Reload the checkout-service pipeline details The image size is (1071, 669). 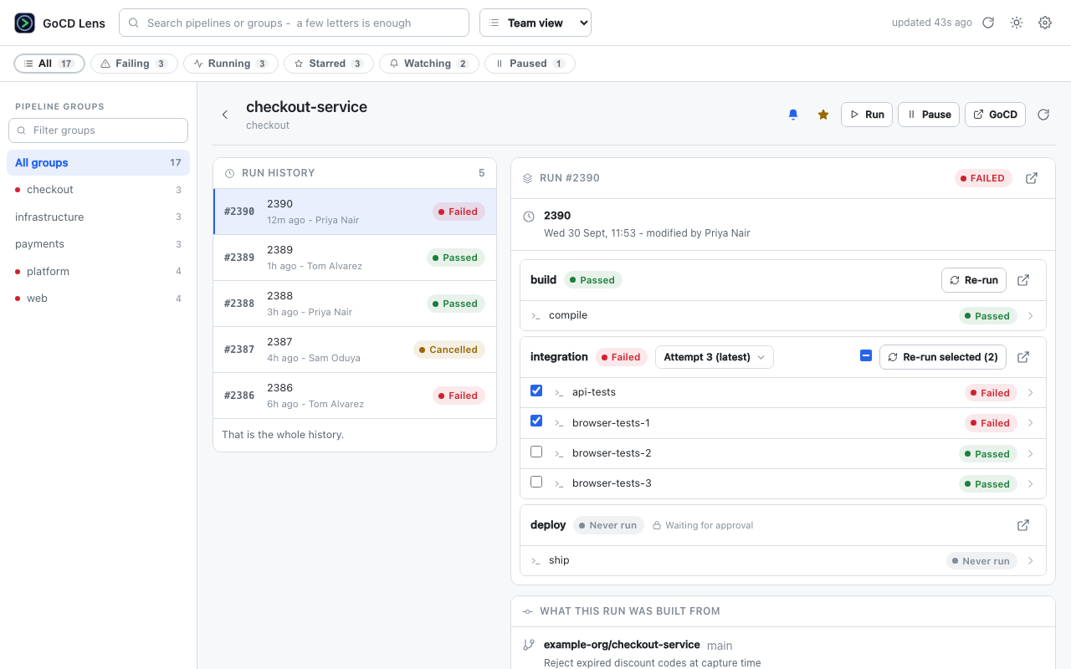1043,115
